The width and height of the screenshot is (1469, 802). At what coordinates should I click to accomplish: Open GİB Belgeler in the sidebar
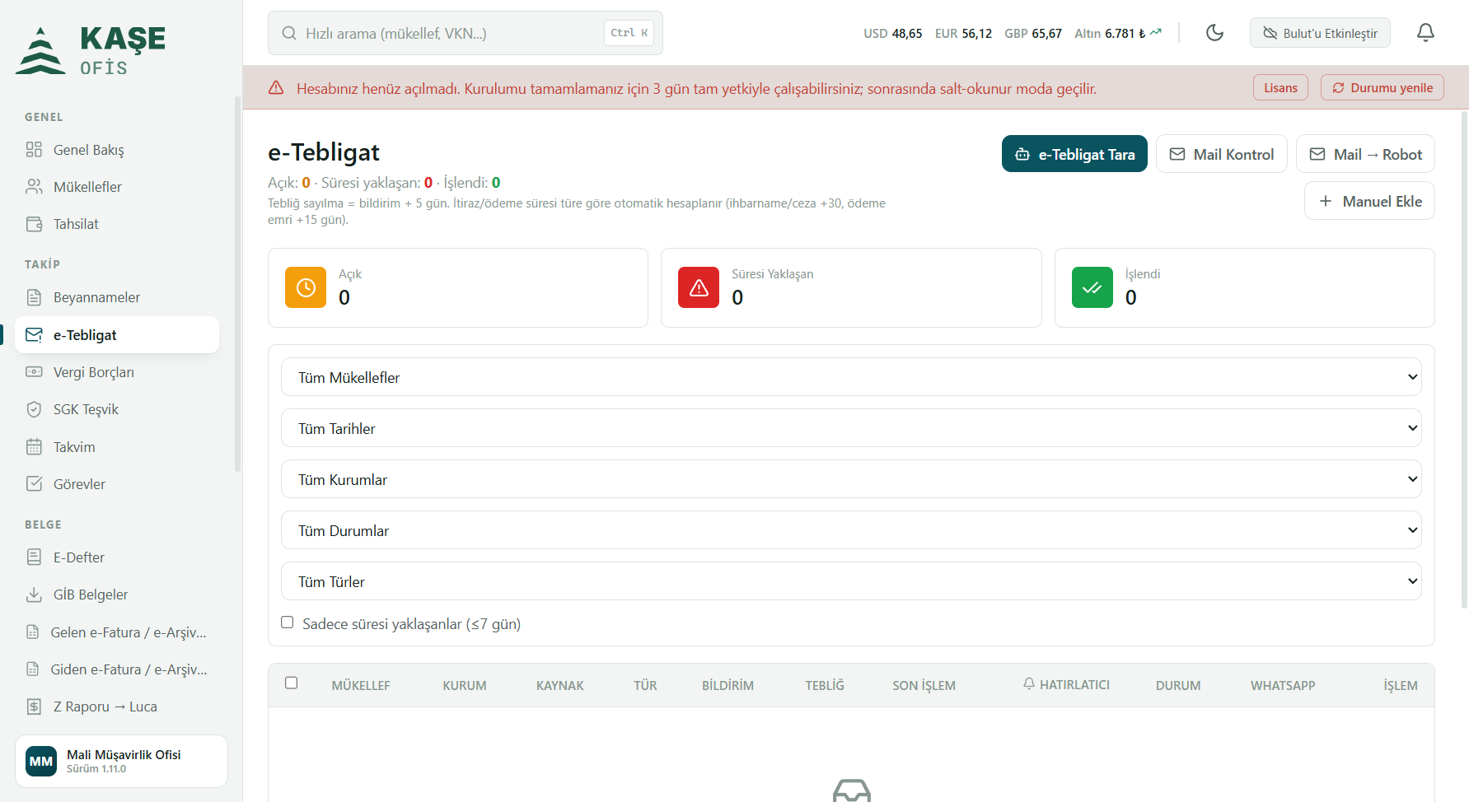click(x=117, y=595)
